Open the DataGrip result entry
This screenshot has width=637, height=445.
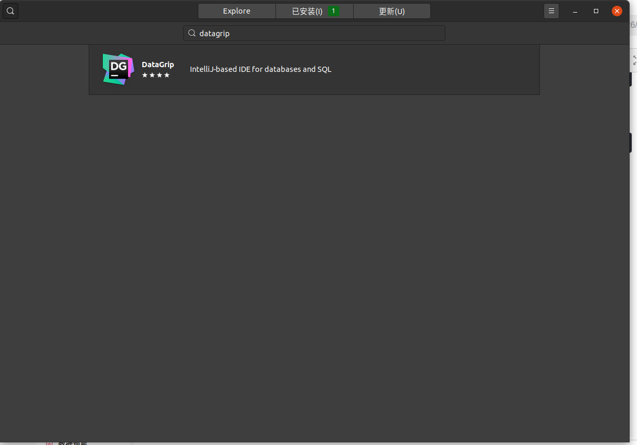click(315, 69)
